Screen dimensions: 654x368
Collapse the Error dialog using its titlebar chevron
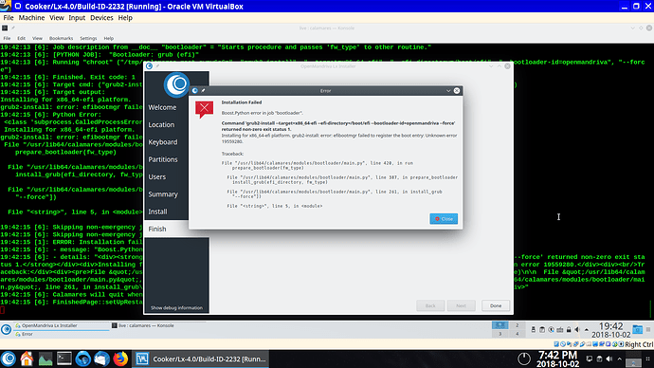[x=448, y=90]
